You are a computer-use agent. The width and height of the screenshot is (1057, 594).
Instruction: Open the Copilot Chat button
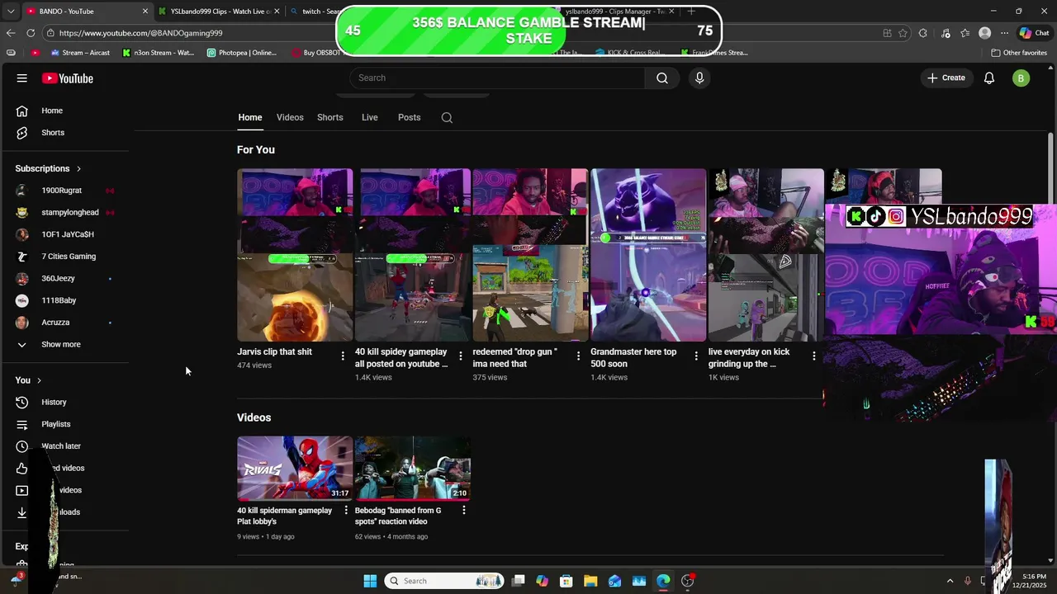[x=1034, y=33]
